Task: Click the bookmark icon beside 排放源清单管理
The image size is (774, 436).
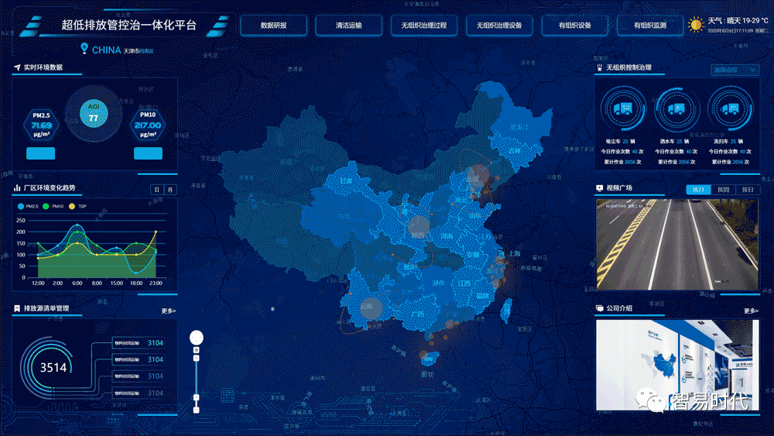Action: tap(17, 308)
